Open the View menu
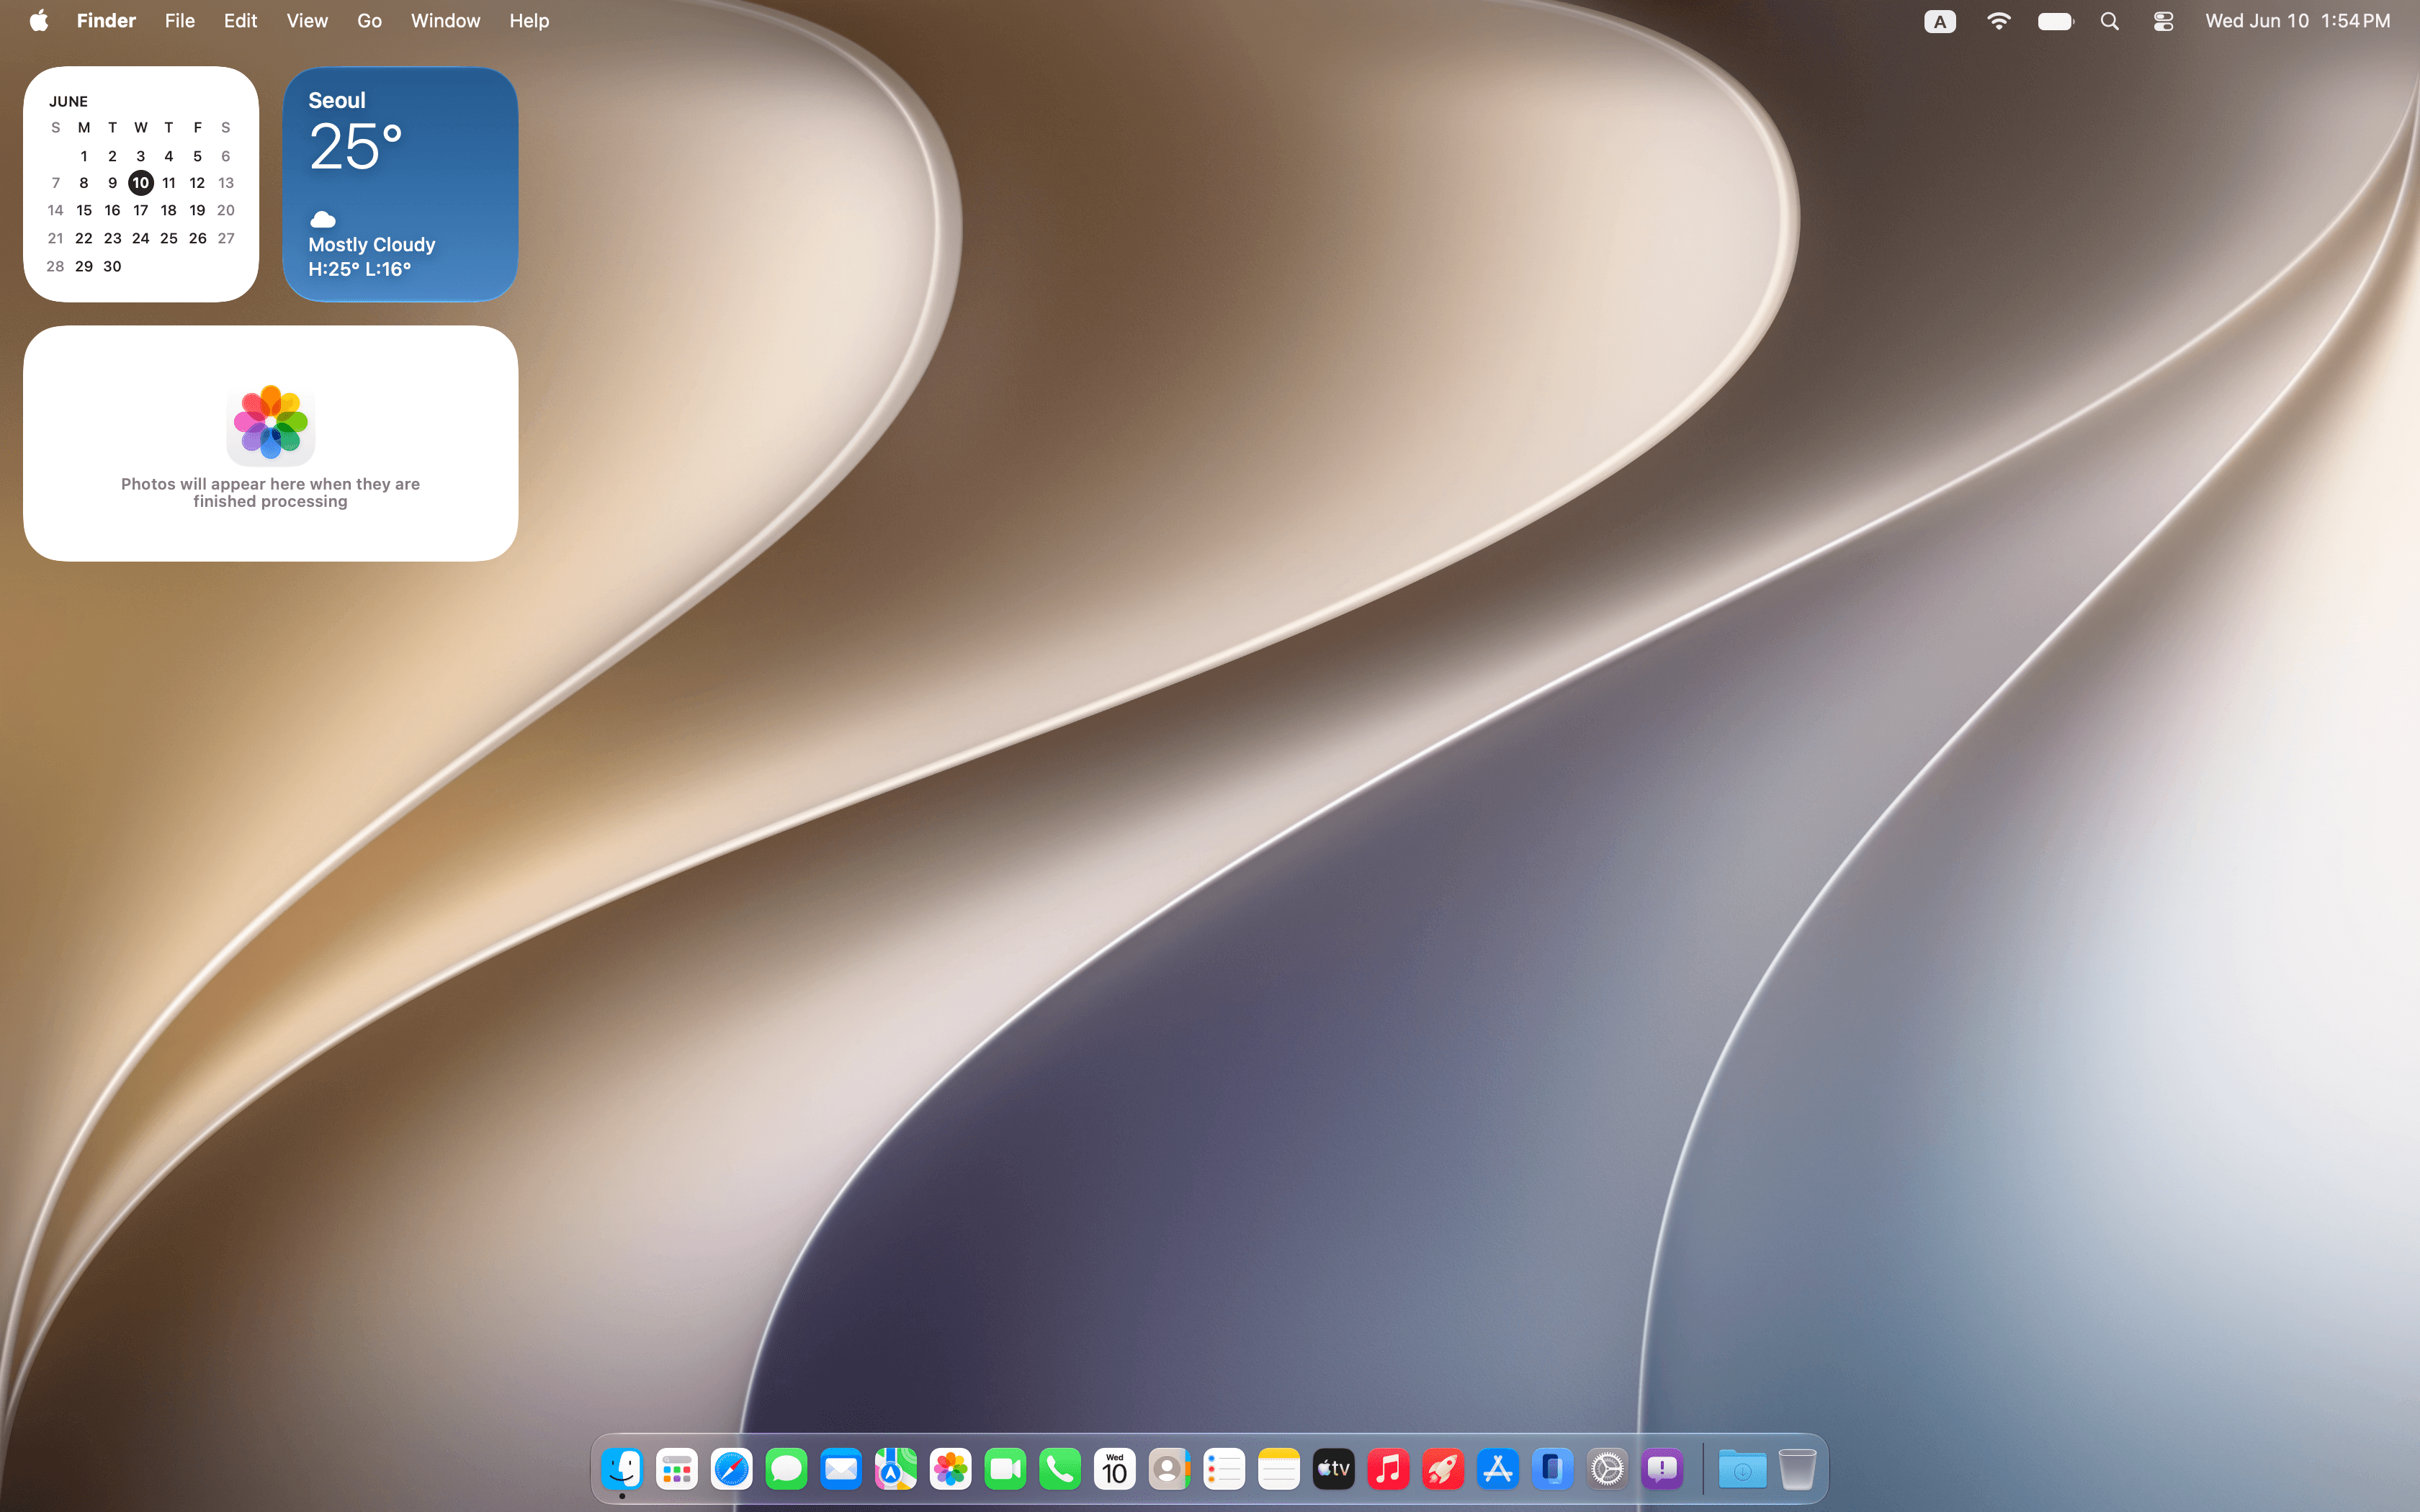2420x1512 pixels. tap(307, 20)
